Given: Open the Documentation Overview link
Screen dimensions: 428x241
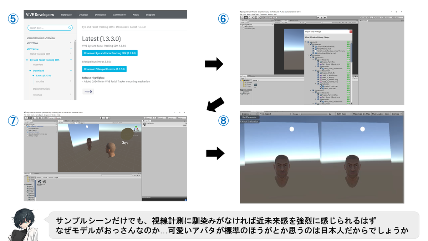Looking at the screenshot, I should point(41,37).
